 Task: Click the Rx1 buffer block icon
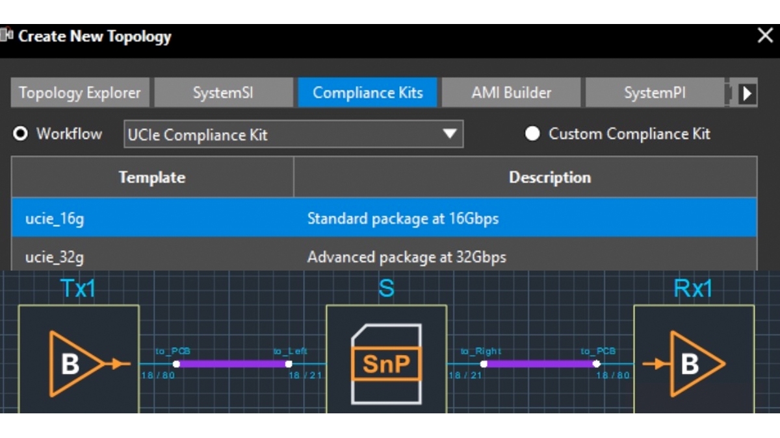click(694, 363)
